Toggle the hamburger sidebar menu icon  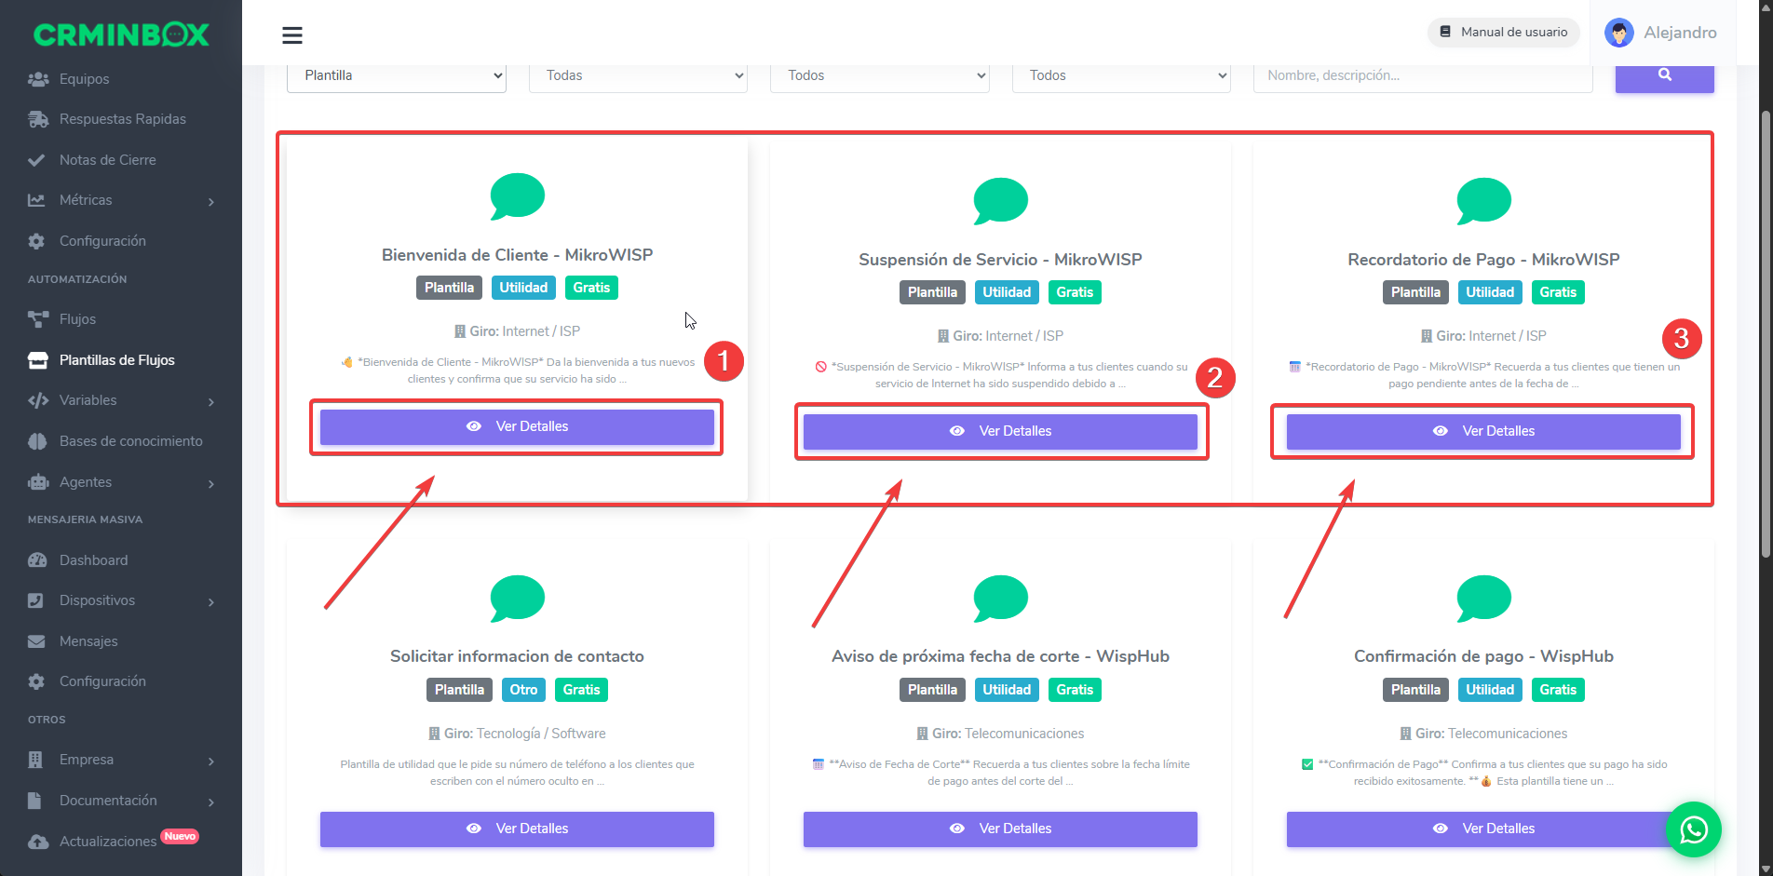(292, 35)
